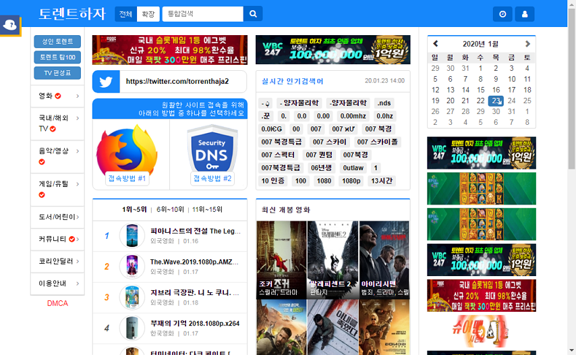Click the .nds search keyword
The height and width of the screenshot is (355, 576).
click(x=384, y=103)
